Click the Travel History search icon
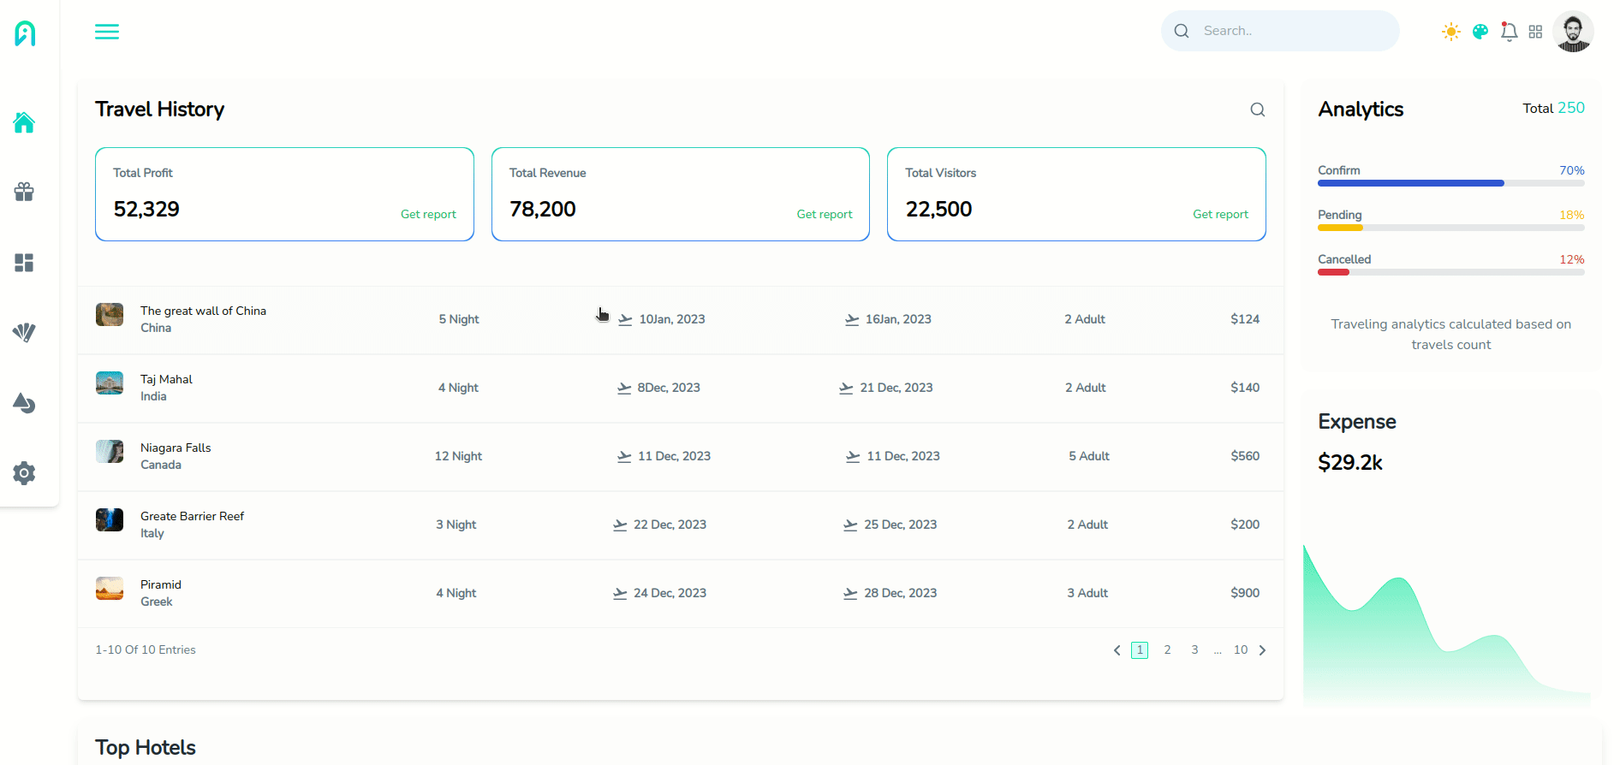The height and width of the screenshot is (765, 1620). coord(1257,110)
